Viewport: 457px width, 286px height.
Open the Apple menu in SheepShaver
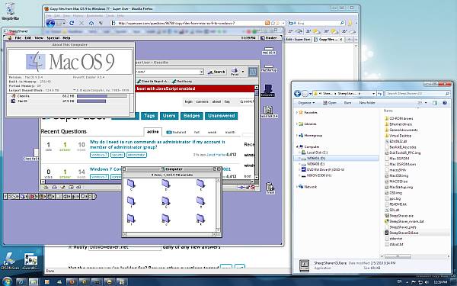coord(10,38)
